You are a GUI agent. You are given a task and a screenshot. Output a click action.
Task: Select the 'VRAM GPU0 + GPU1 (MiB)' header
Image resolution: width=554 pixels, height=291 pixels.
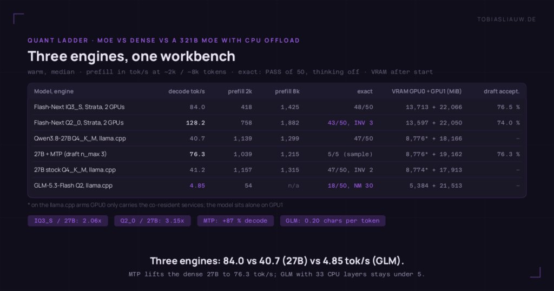(427, 91)
